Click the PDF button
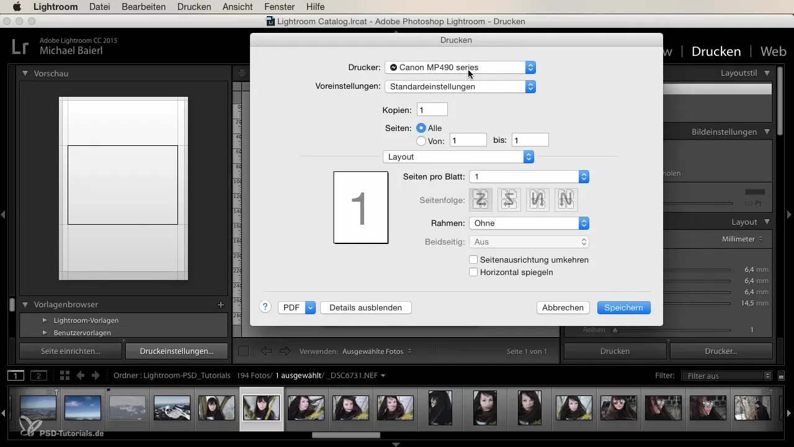Screen dimensions: 794x447 coord(292,307)
